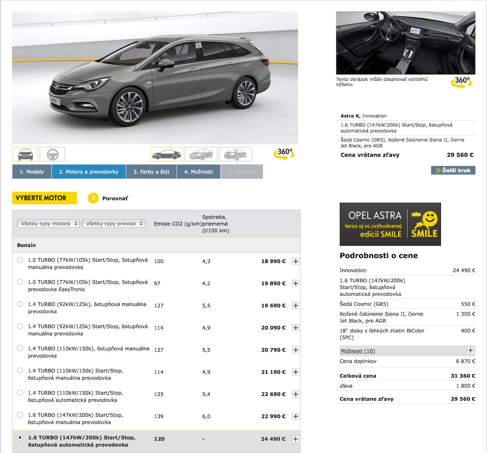Viewport: 487px width, 453px height.
Task: Open the Opel Astra SMILE edition banner
Action: point(390,224)
